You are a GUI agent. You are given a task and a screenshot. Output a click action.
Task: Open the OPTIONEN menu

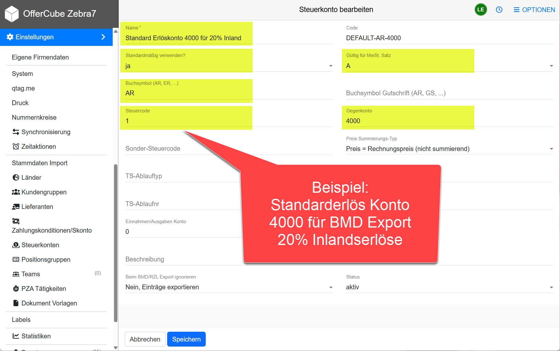pos(534,10)
